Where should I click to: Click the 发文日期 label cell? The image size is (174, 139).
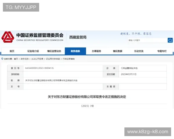111,74
